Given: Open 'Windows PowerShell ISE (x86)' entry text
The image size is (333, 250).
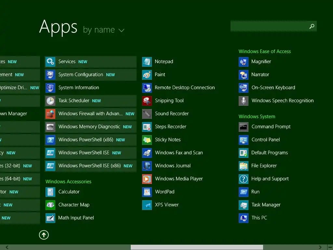Looking at the screenshot, I should (x=90, y=166).
